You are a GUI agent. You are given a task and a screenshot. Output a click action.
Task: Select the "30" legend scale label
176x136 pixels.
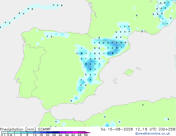[x=60, y=135]
